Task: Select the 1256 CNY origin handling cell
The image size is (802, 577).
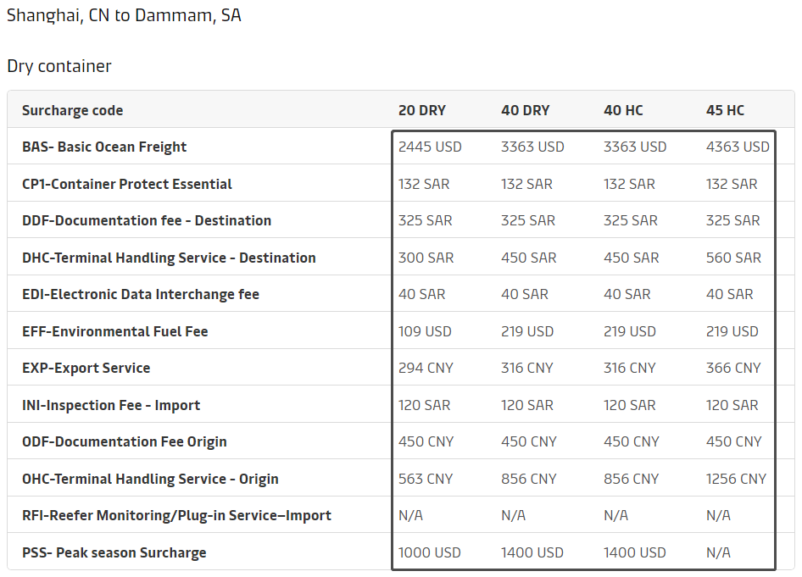Action: [x=736, y=479]
